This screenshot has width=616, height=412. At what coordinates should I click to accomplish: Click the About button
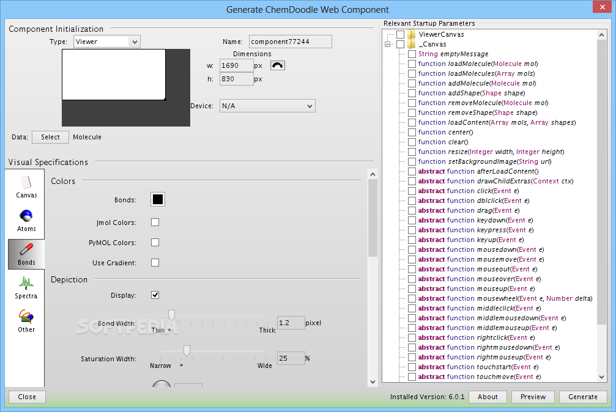click(x=488, y=397)
